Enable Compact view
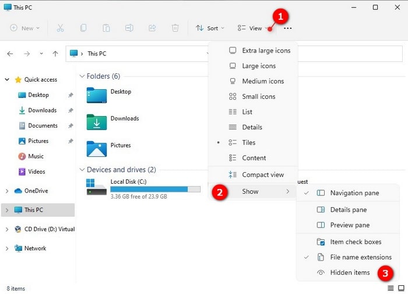The height and width of the screenshot is (294, 408). pos(253,175)
